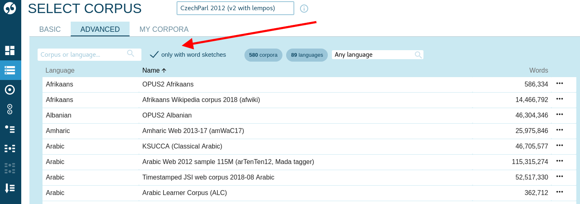Open the three-dot menu for OPUS2 Afrikaans
580x204 pixels.
tap(560, 84)
